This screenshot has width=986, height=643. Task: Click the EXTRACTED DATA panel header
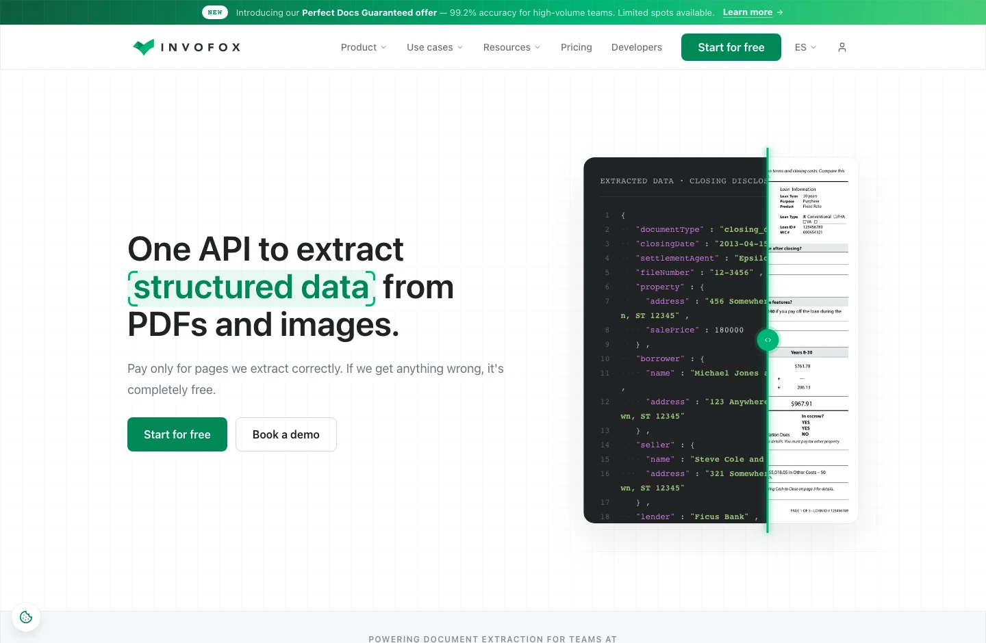click(683, 181)
